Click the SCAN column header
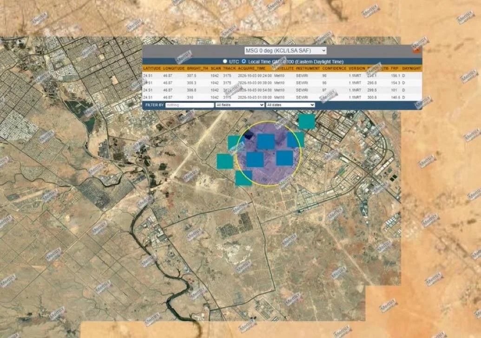 [x=216, y=68]
